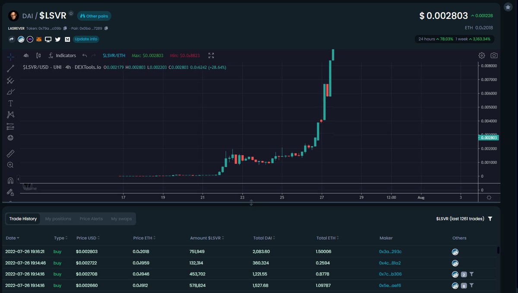Sort trades by Amount $LSVR

(x=207, y=238)
